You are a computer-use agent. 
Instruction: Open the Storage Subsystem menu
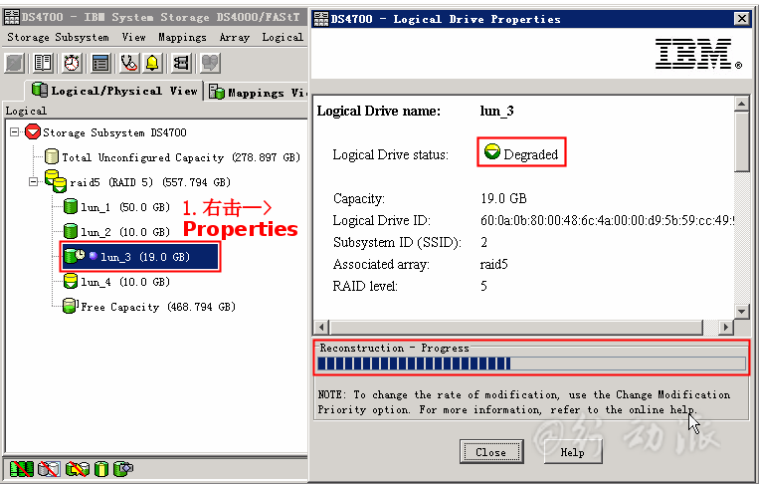pos(58,37)
